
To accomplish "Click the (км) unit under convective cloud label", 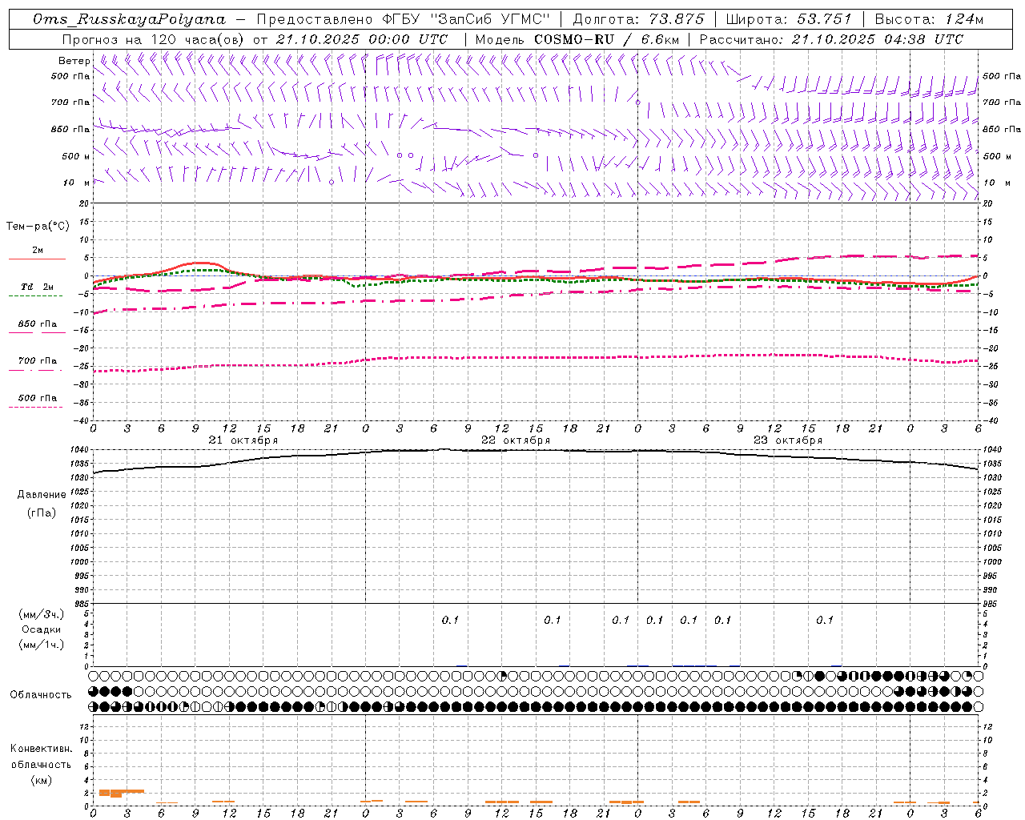I will tap(42, 780).
